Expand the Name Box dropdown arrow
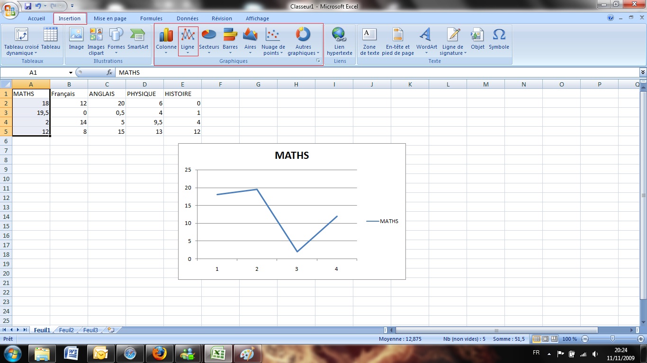This screenshot has height=363, width=647. point(71,73)
